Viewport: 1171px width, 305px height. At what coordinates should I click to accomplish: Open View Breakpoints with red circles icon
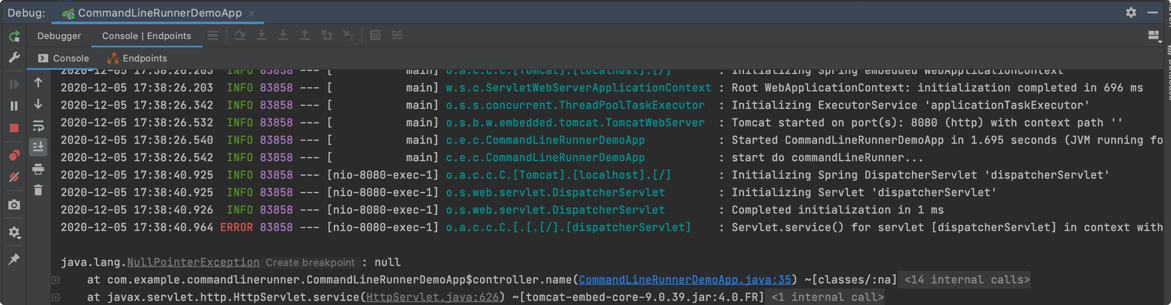point(15,156)
